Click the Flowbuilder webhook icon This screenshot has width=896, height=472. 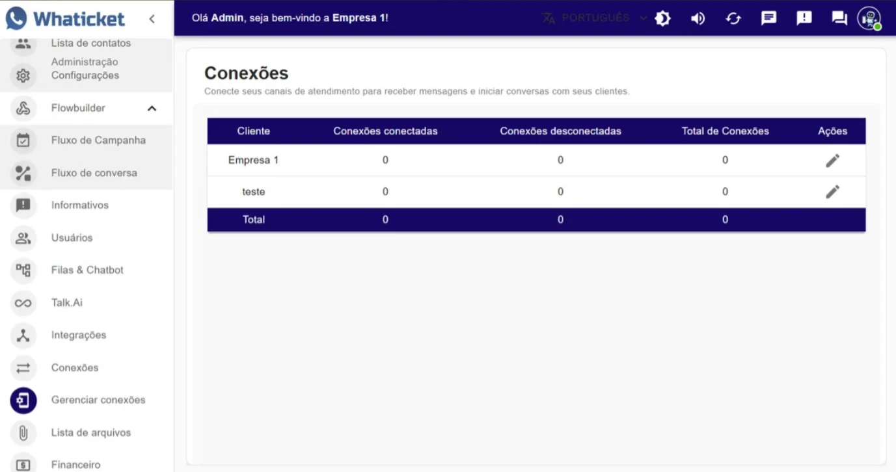tap(23, 108)
